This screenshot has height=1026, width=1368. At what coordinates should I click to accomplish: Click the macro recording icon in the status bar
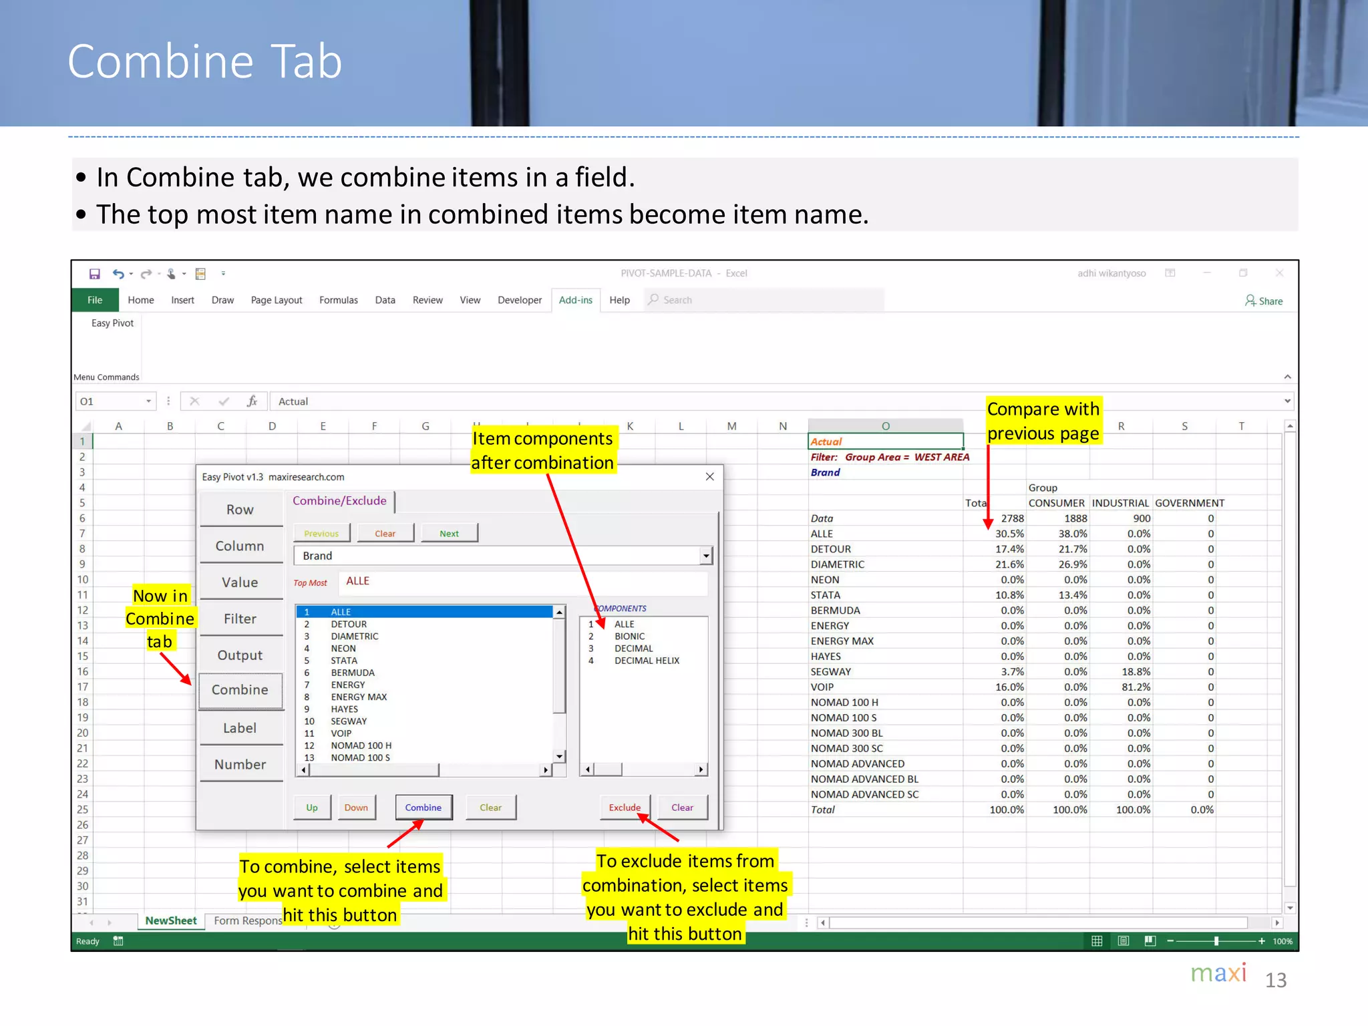(118, 941)
